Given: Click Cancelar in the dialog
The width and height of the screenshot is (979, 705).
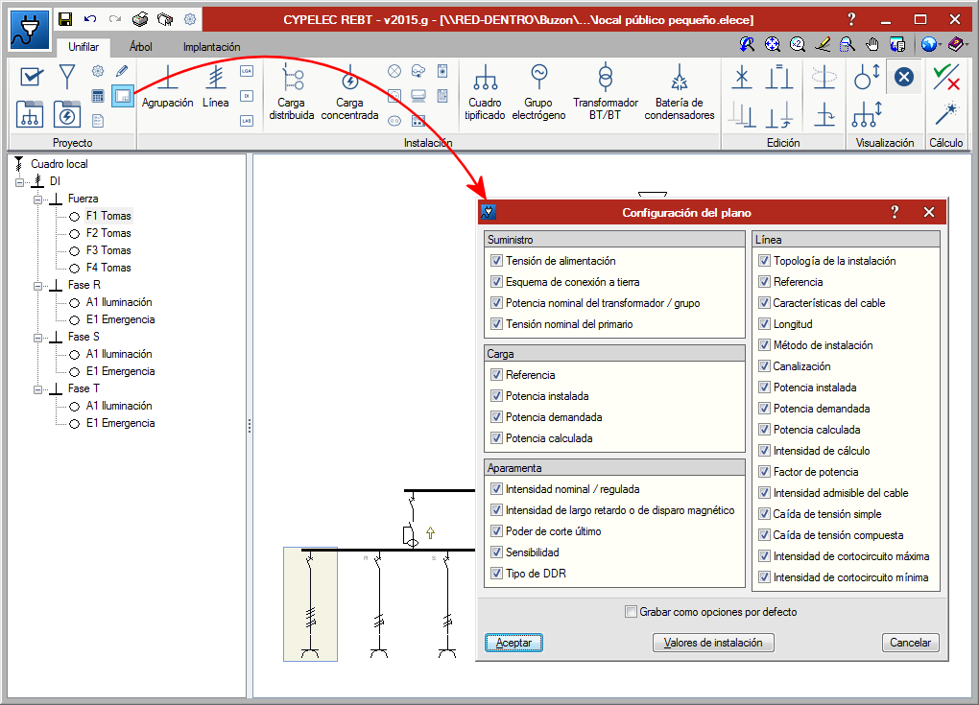Looking at the screenshot, I should coord(910,643).
